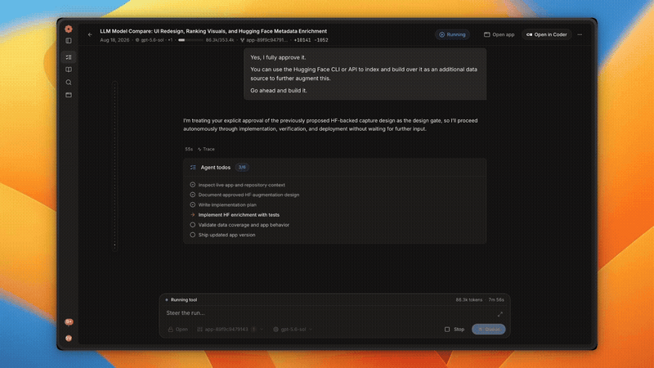
Task: Click the 'Go ahead and build it.' message text
Action: click(279, 91)
